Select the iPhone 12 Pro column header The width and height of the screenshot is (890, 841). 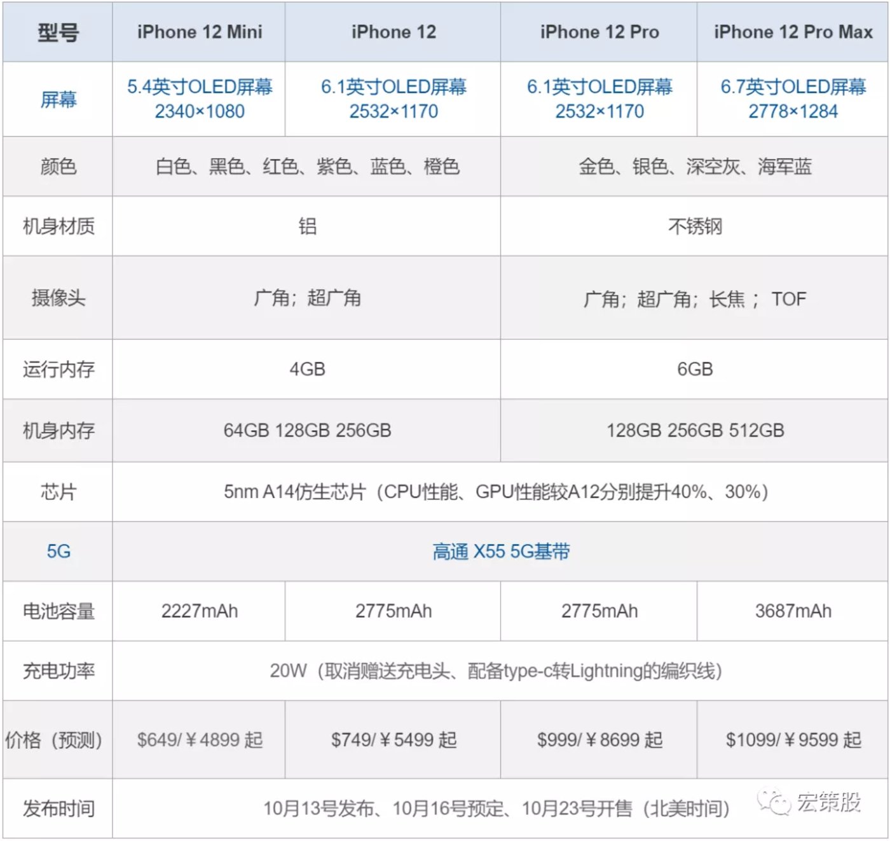(598, 32)
